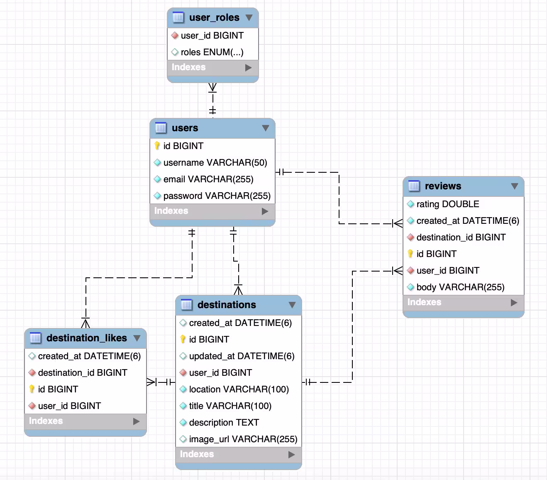The width and height of the screenshot is (547, 480).
Task: Click the key icon of destinations id BIGINT
Action: pyautogui.click(x=183, y=339)
